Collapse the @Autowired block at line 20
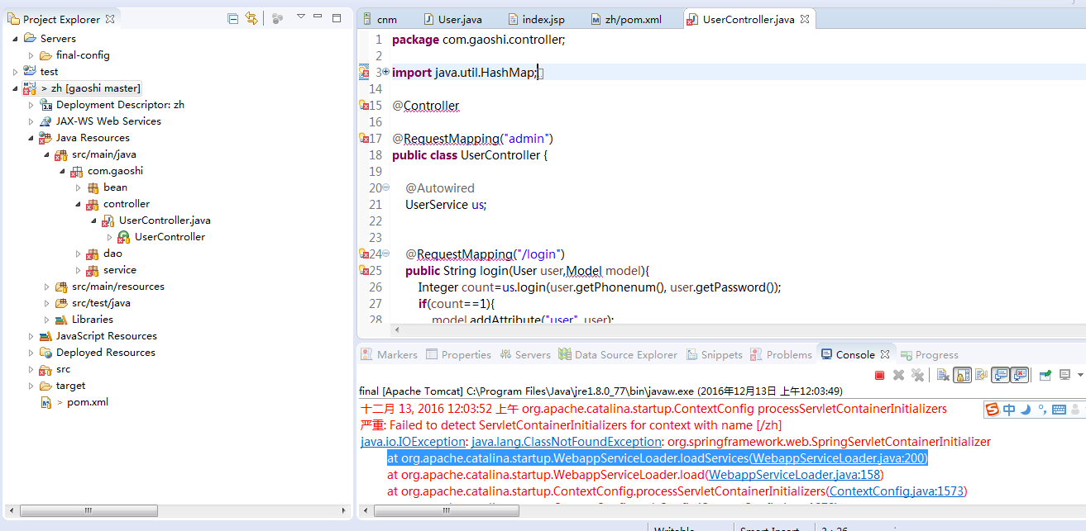The height and width of the screenshot is (531, 1086). (x=386, y=187)
